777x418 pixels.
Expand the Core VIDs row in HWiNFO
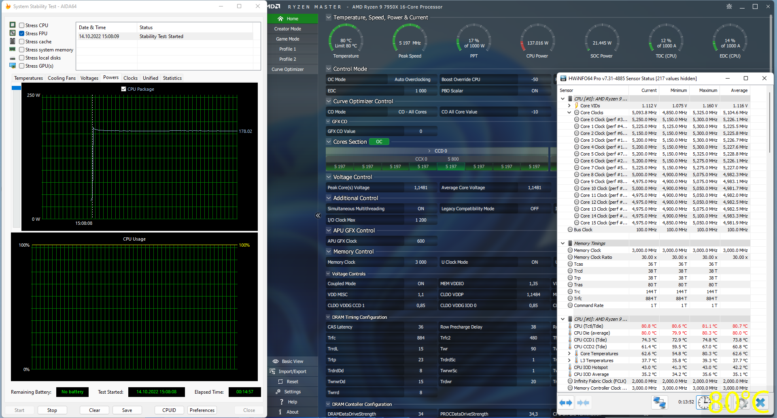coord(569,106)
